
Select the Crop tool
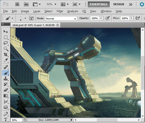pos(6,55)
